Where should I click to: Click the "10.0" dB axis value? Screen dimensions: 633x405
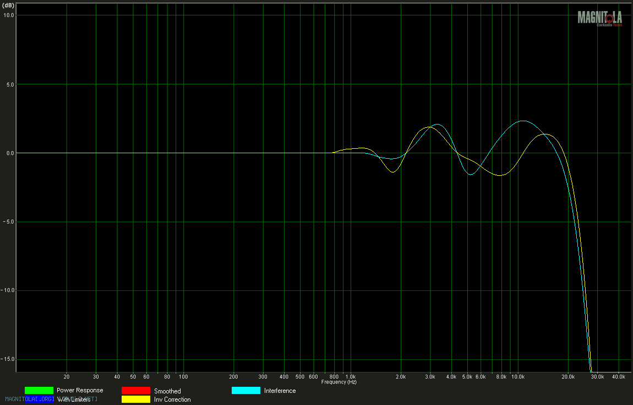[9, 15]
